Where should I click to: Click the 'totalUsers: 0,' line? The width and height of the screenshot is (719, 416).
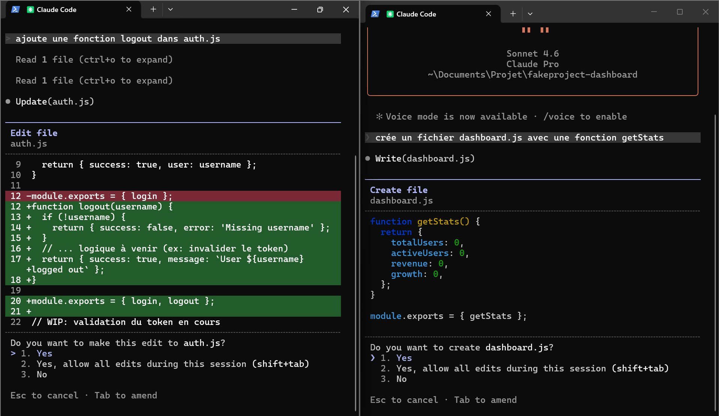(428, 242)
